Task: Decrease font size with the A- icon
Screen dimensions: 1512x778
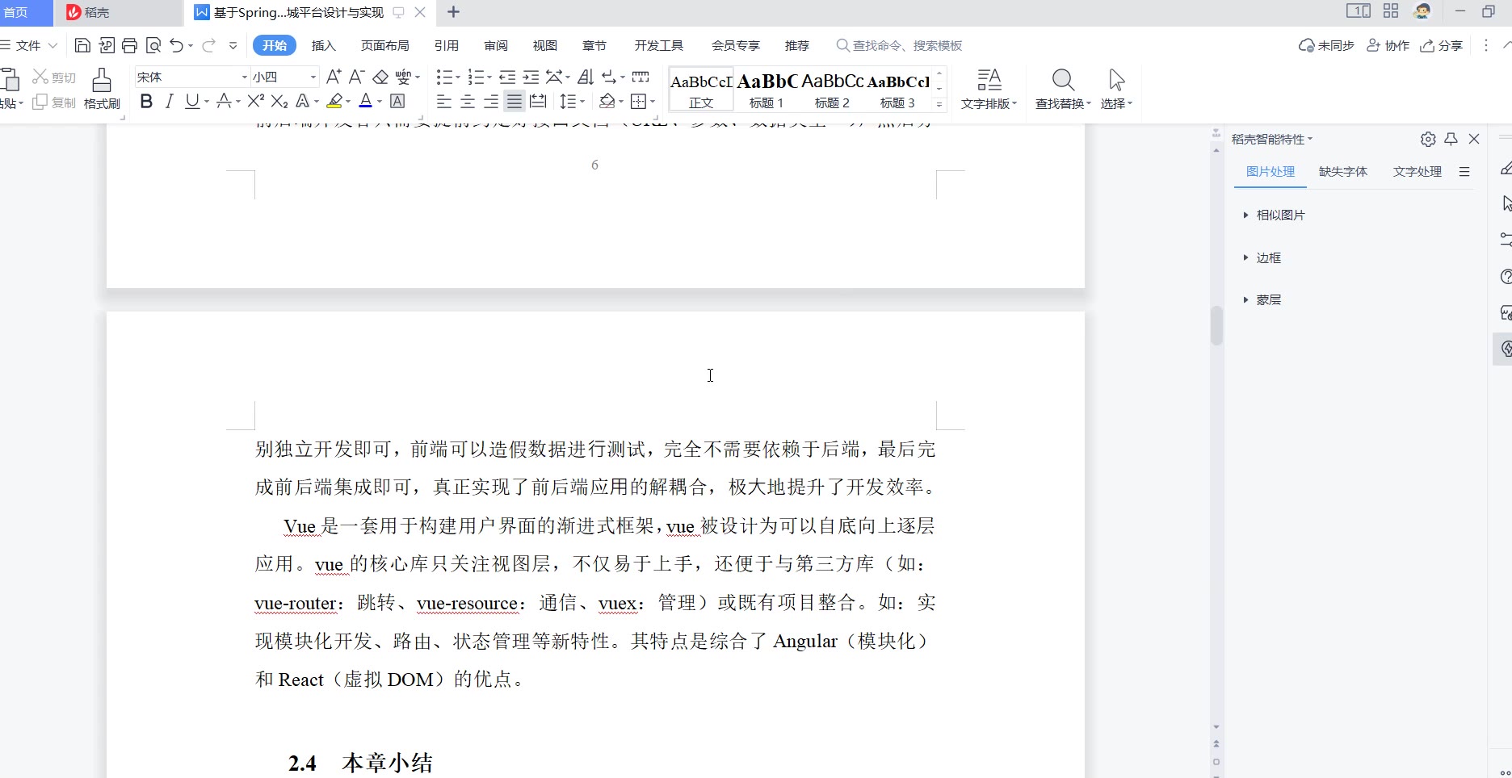Action: click(357, 77)
